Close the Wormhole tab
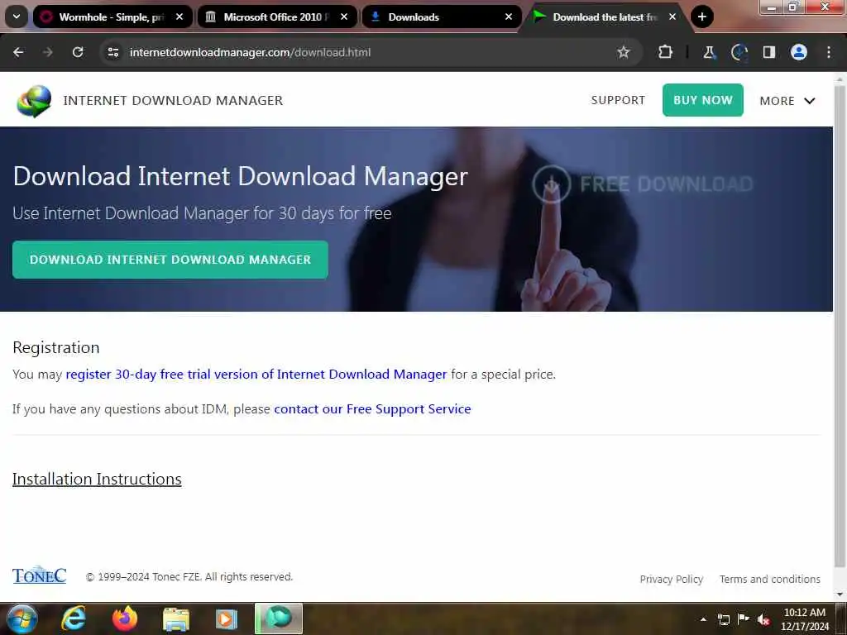This screenshot has width=847, height=635. 179,17
